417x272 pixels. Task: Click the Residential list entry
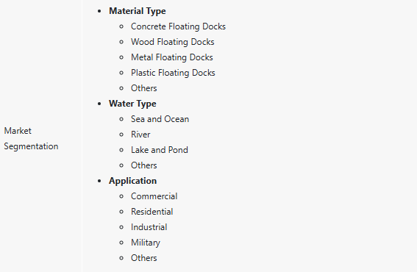click(152, 212)
